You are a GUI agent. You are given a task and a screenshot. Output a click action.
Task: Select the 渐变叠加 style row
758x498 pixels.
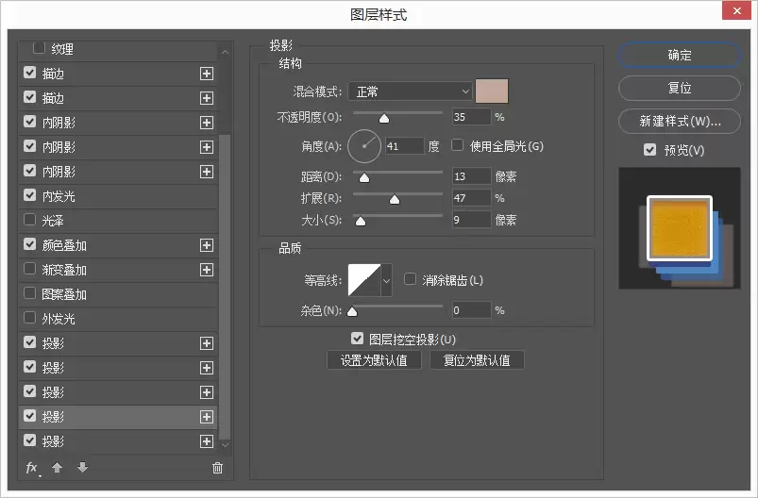pos(118,270)
